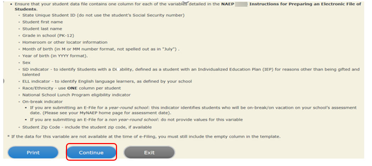Viewport: 372px width, 166px height.
Task: Click the Sex list item
Action: coord(26,62)
